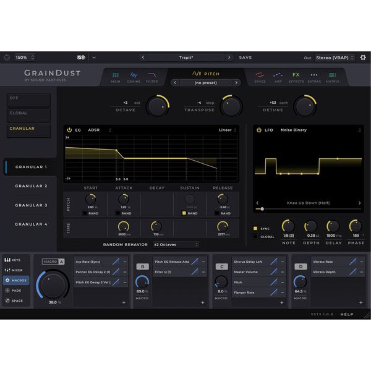Toggle RAND checkbox under Release pitch

tap(217, 213)
